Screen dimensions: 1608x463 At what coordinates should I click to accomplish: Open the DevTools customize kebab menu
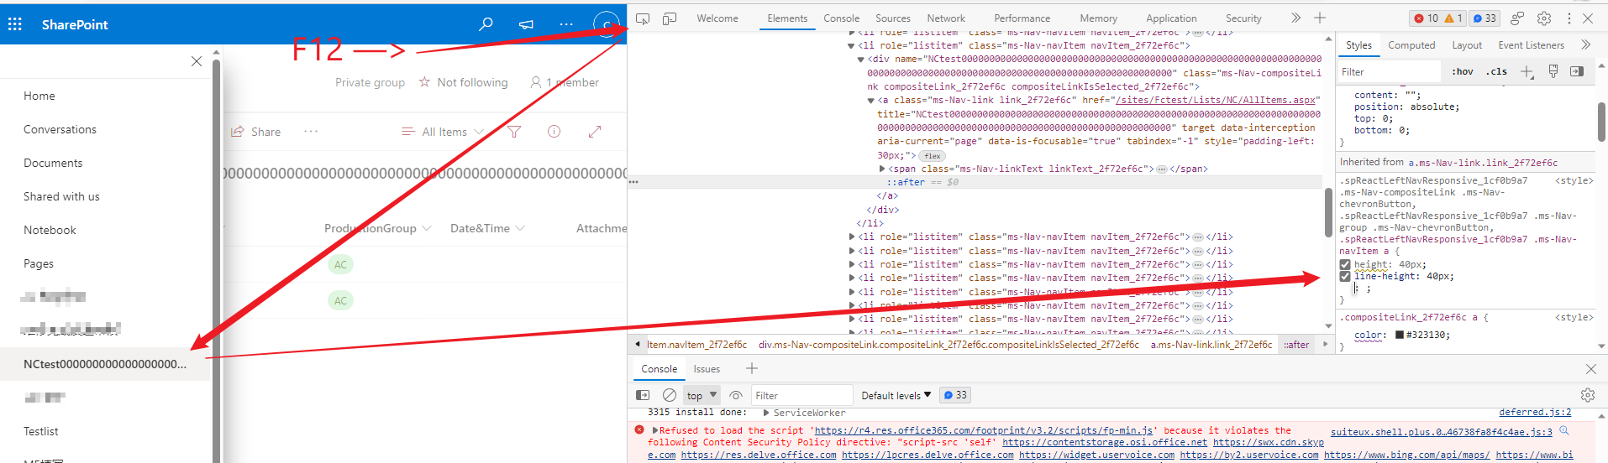tap(1569, 18)
